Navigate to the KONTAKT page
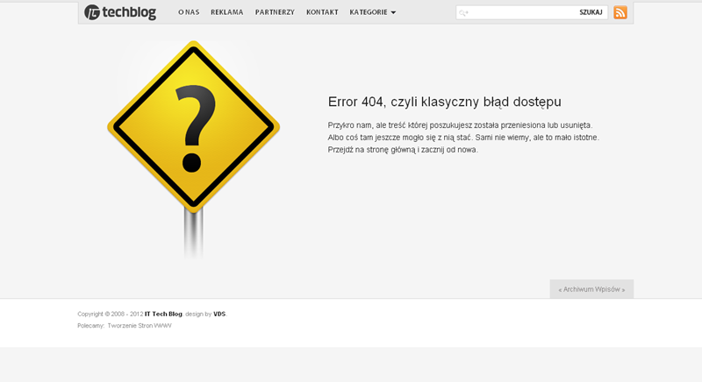702x382 pixels. [x=322, y=12]
